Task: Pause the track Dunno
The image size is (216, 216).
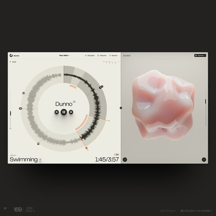Action: (64, 112)
